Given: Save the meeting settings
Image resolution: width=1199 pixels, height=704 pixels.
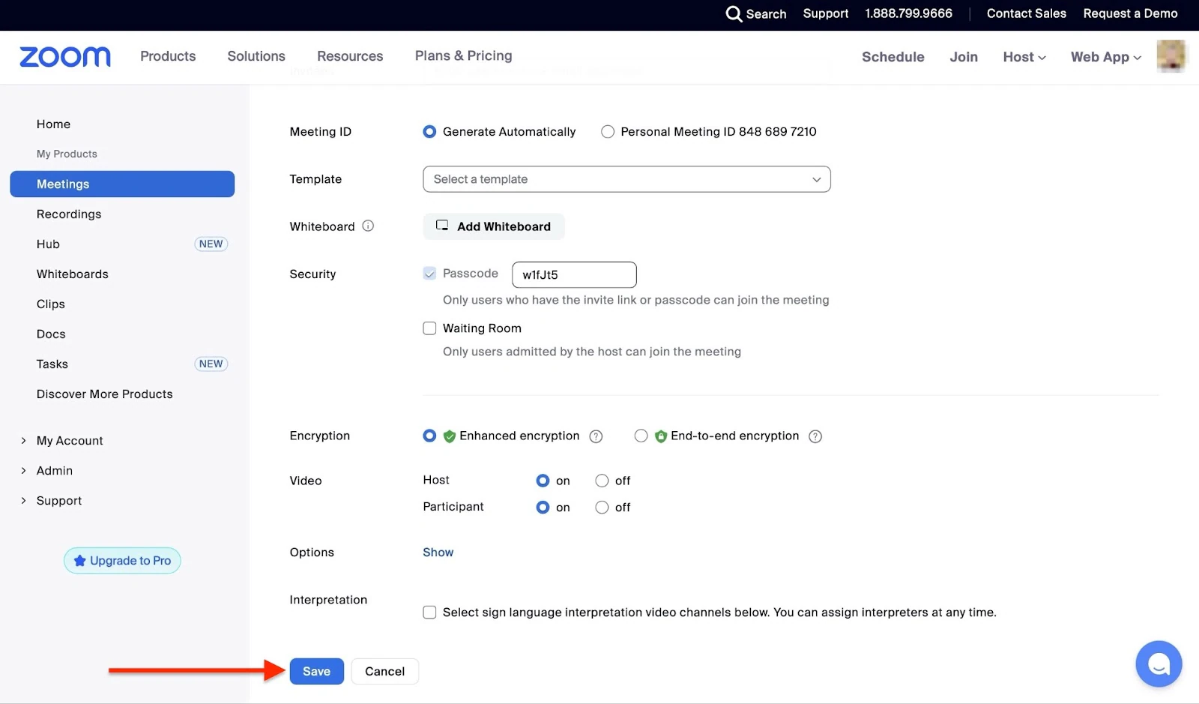Looking at the screenshot, I should point(316,671).
